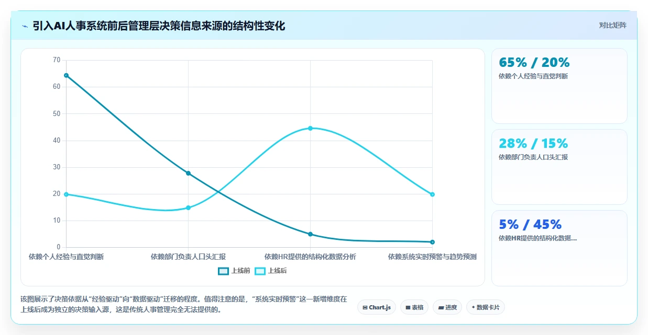648x335 pixels.
Task: Click the 数据卡片 tag button
Action: tap(486, 307)
